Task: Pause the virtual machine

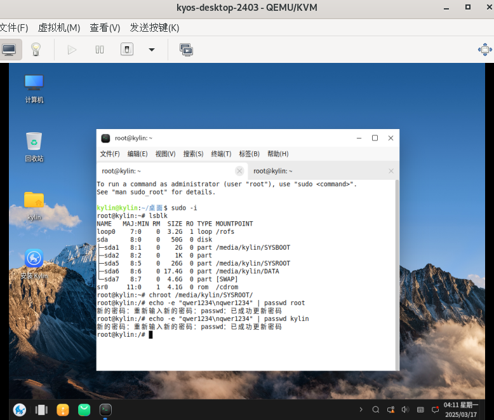Action: pos(100,50)
